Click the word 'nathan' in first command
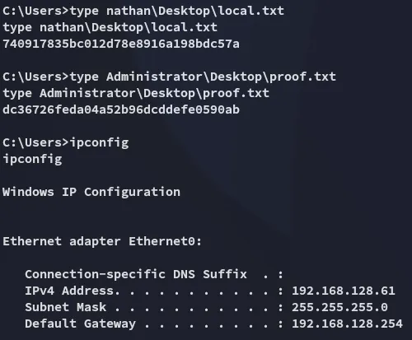This screenshot has height=340, width=412. tap(129, 11)
